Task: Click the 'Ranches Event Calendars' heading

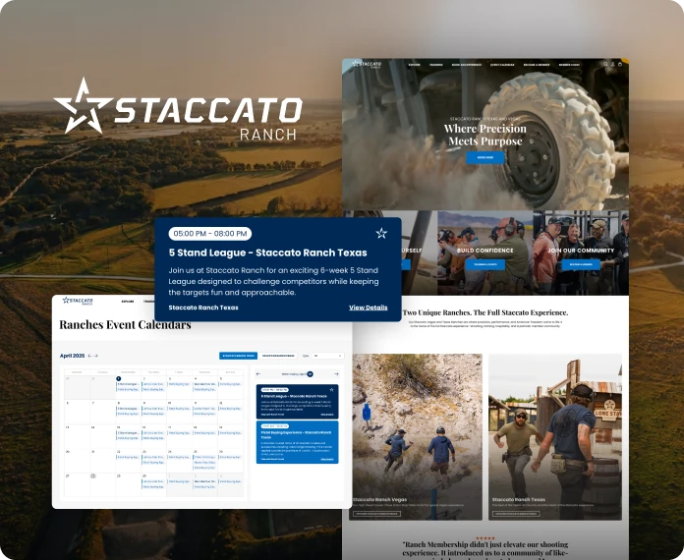Action: coord(125,325)
